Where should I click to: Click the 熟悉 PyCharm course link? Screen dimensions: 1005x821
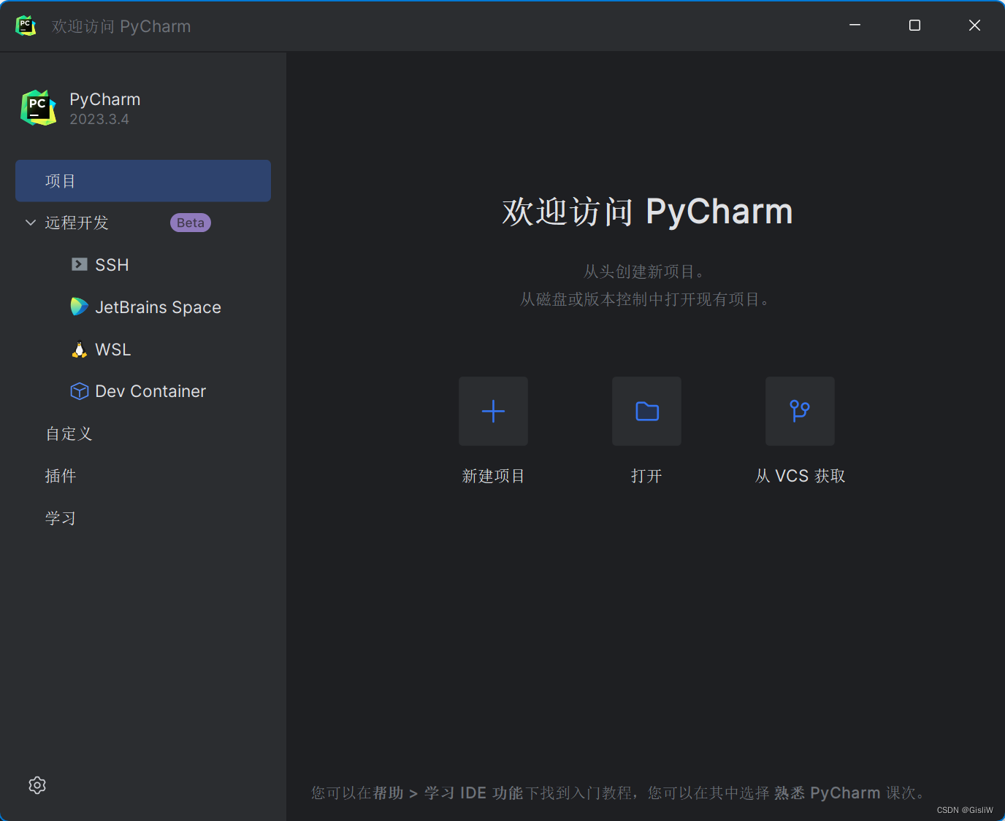click(x=828, y=793)
